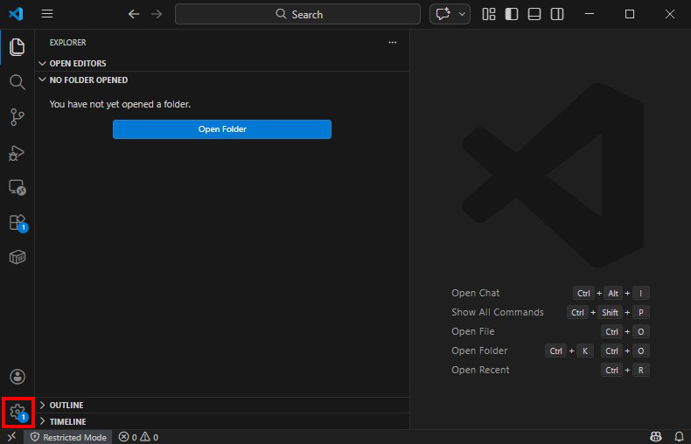Open Manage gear icon
Screen dimensions: 691x444
[x=18, y=413]
